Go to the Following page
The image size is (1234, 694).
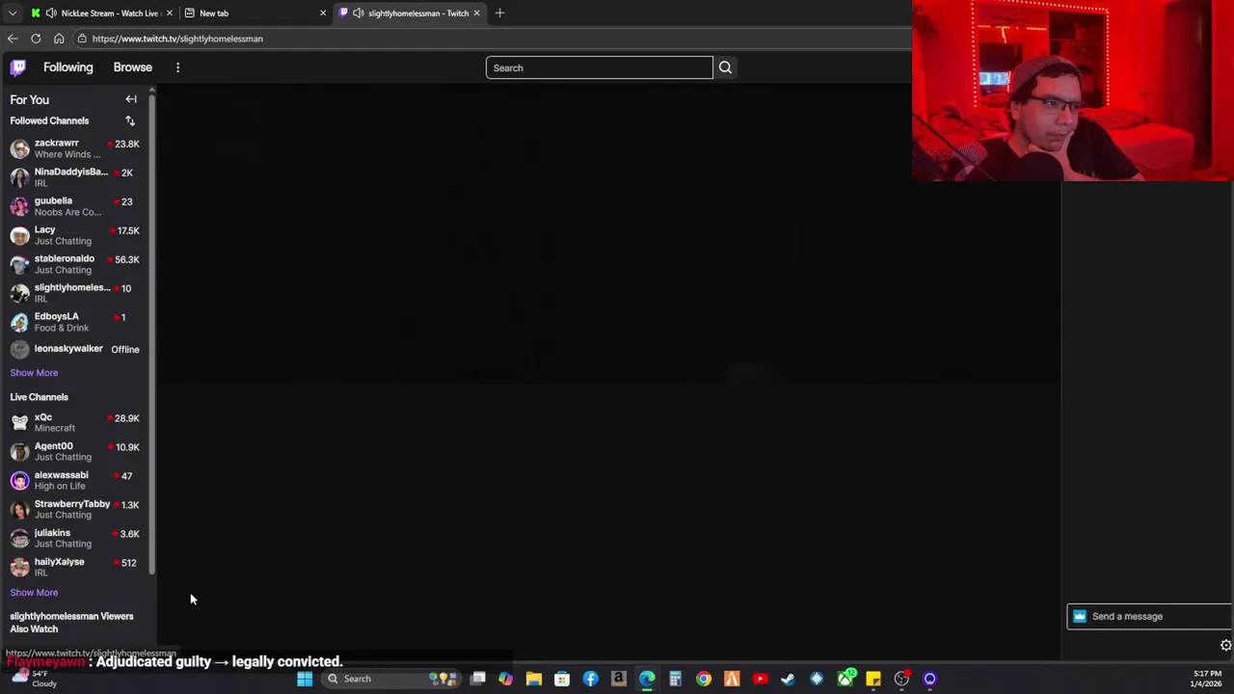67,67
